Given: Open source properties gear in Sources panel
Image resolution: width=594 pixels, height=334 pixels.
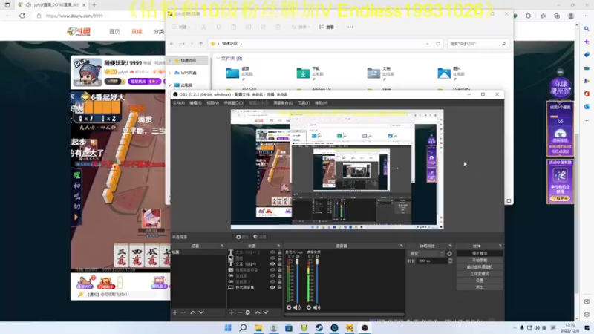Looking at the screenshot, I should click(x=248, y=312).
